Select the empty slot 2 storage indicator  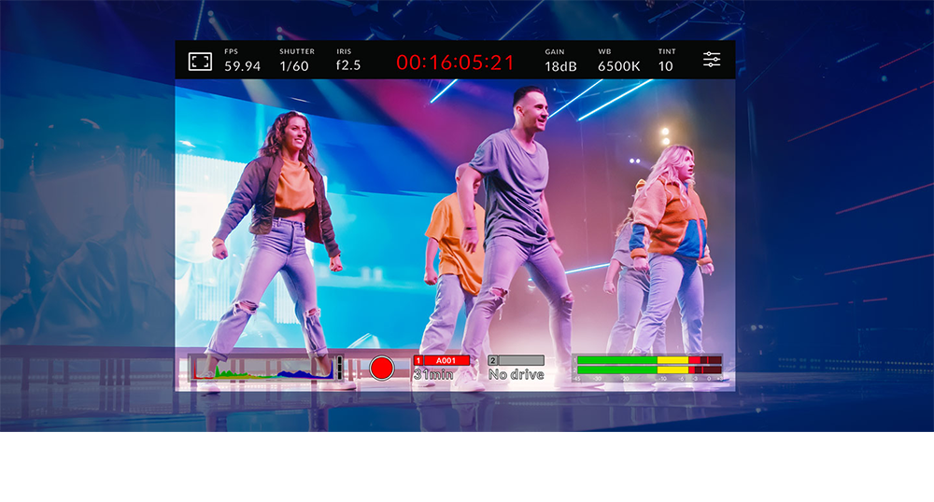click(x=516, y=360)
